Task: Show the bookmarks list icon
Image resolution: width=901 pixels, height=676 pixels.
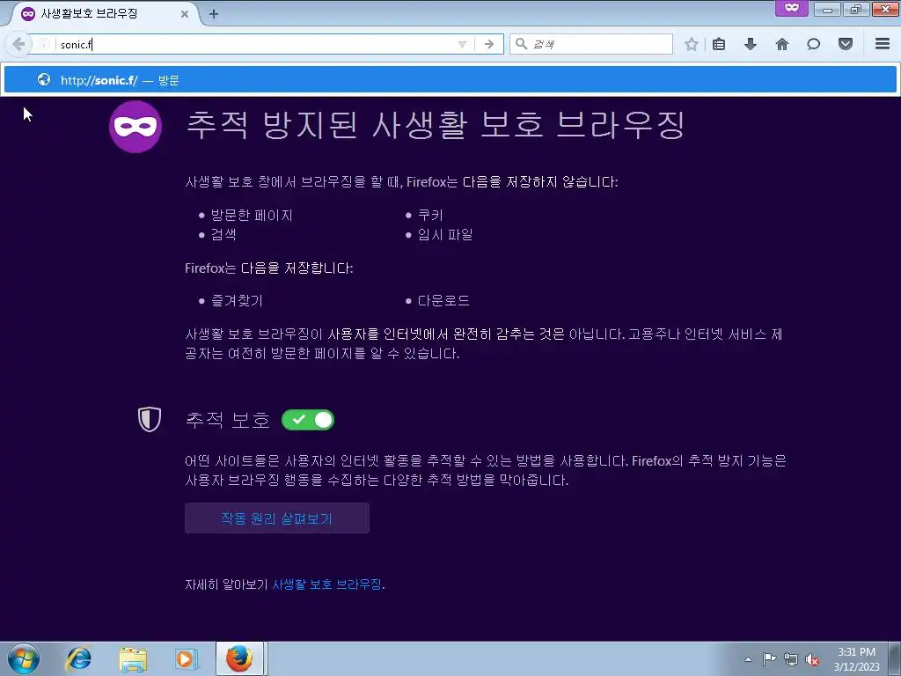Action: pyautogui.click(x=719, y=44)
